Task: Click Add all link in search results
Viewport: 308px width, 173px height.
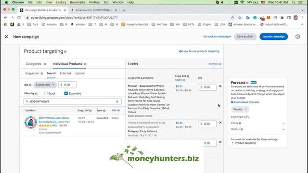Action: 115,111
